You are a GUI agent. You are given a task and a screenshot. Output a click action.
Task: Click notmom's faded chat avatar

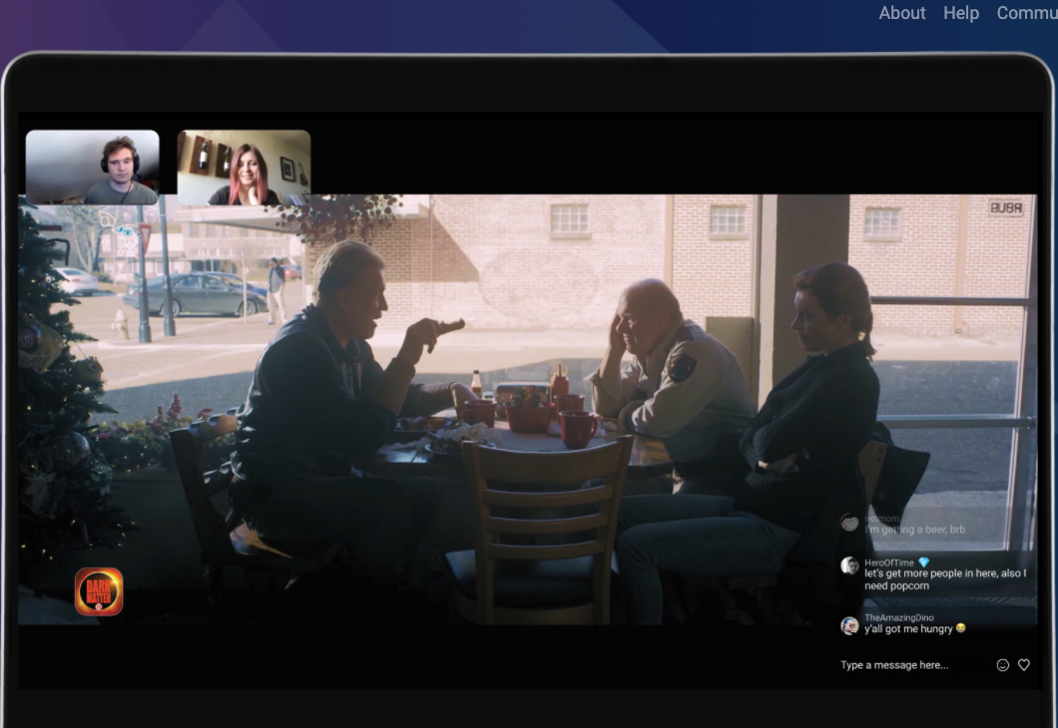pos(849,522)
